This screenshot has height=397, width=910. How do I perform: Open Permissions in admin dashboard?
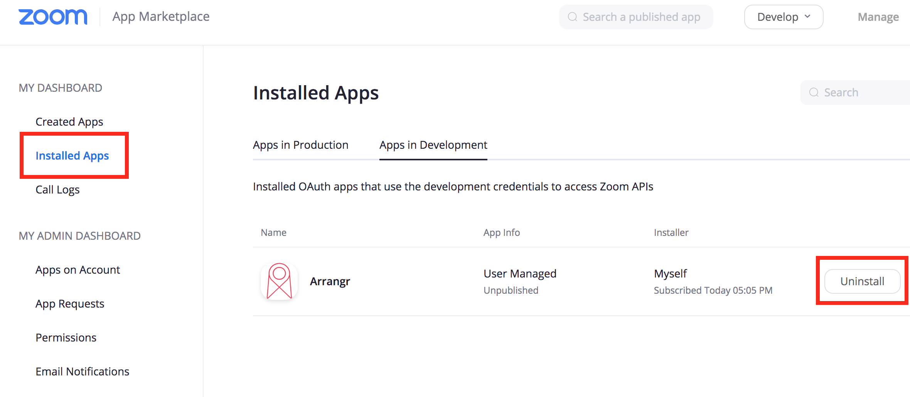pos(66,338)
